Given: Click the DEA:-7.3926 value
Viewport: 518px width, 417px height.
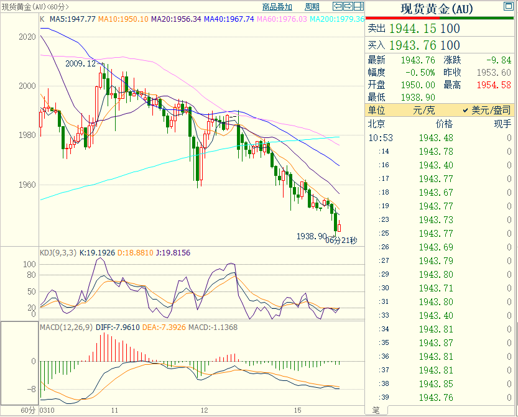Looking at the screenshot, I should pyautogui.click(x=164, y=328).
